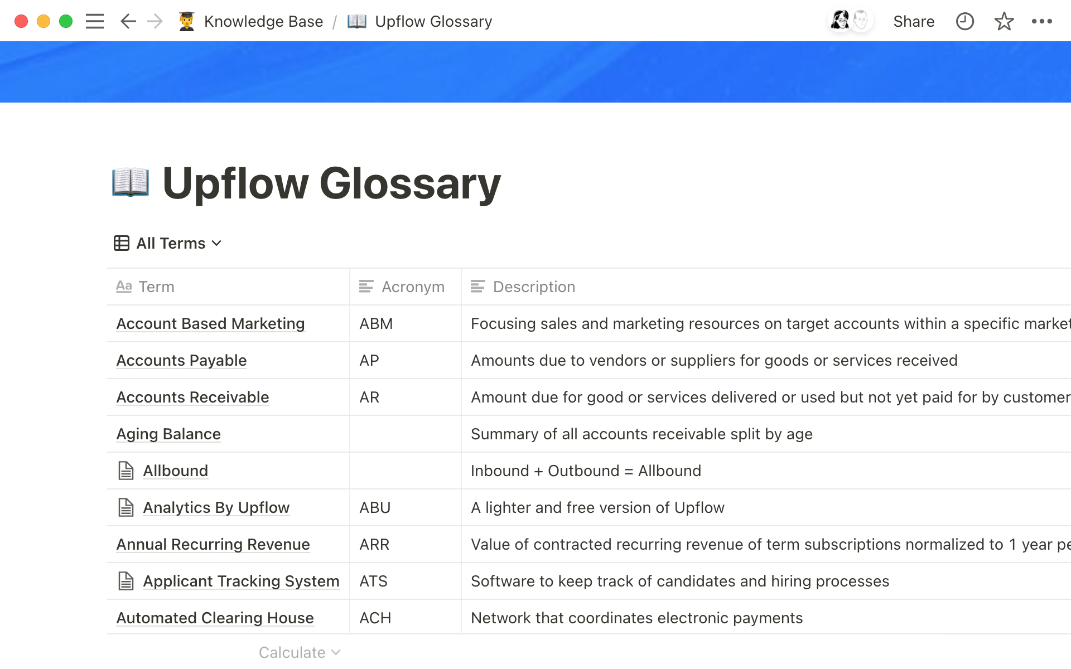The width and height of the screenshot is (1071, 669).
Task: Click the large book icon beside title
Action: coord(131,182)
